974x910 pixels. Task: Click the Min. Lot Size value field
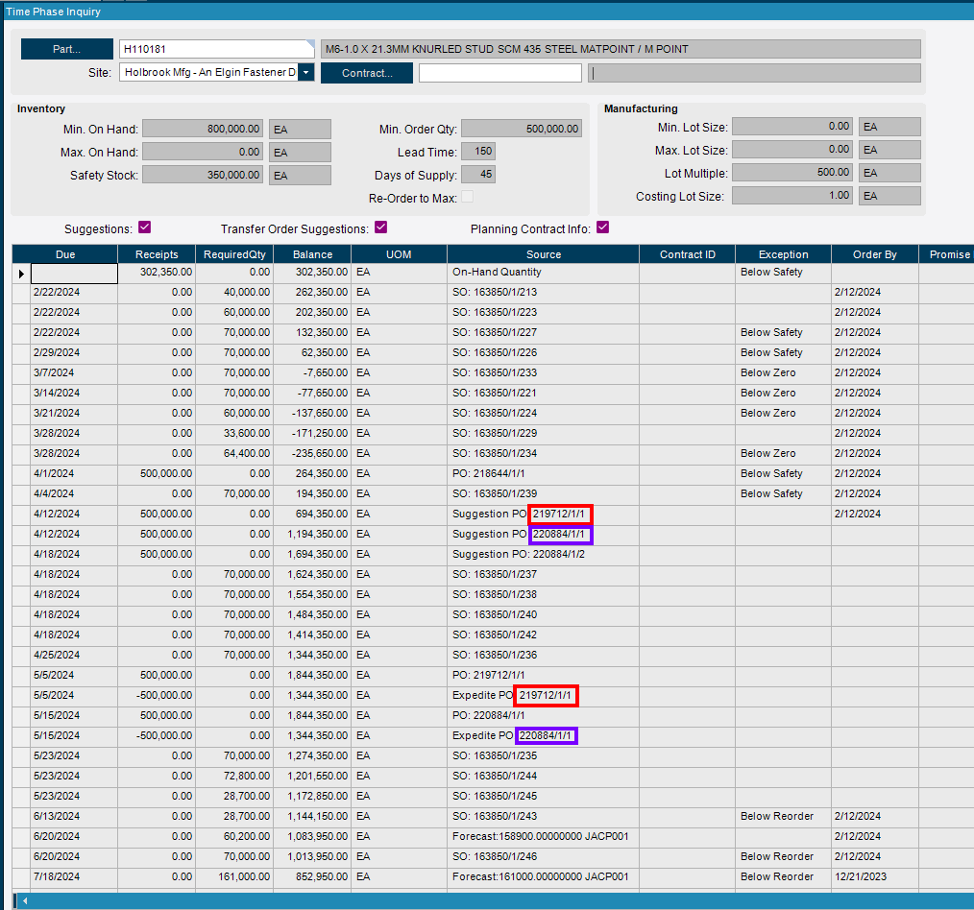tap(792, 127)
